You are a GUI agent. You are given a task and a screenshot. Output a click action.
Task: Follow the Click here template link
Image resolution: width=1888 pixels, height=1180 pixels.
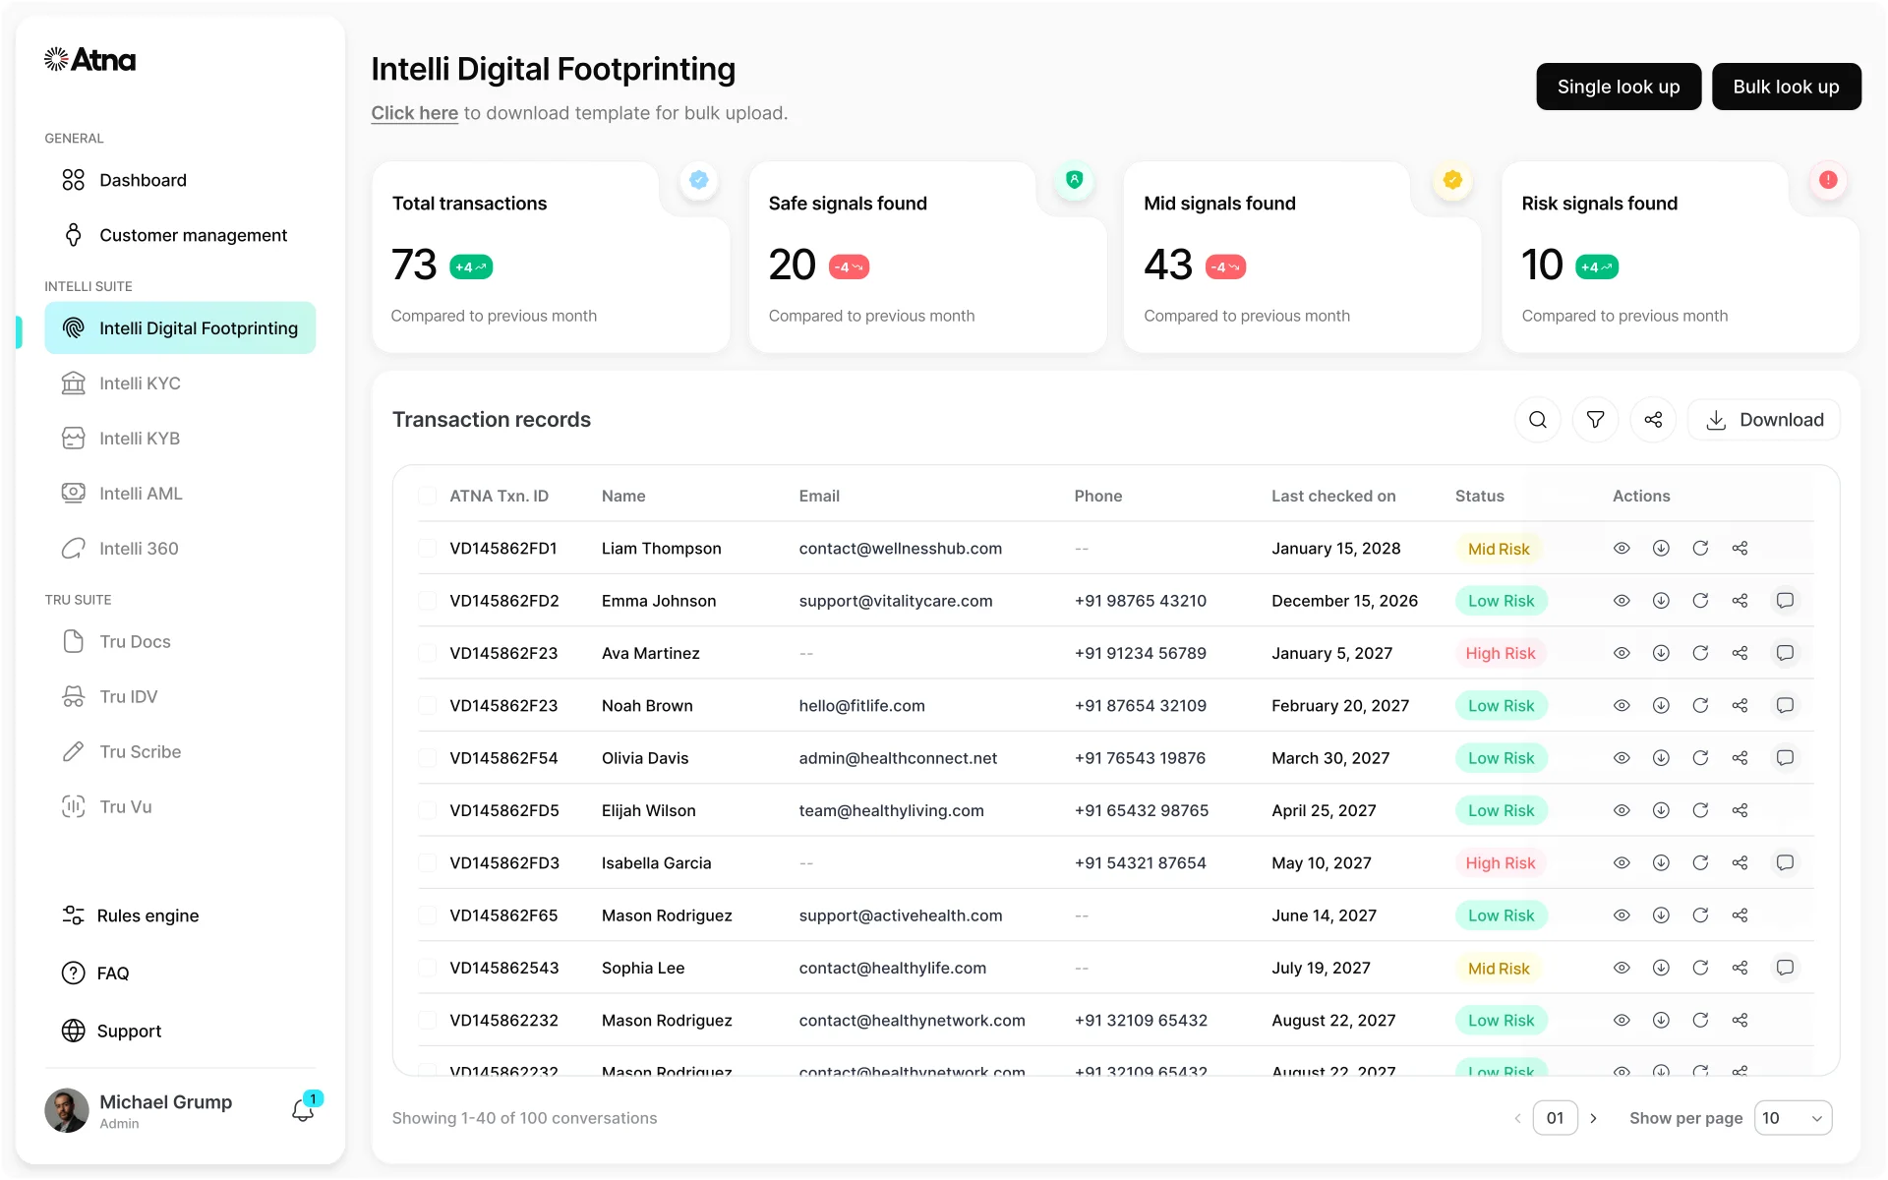(x=414, y=113)
